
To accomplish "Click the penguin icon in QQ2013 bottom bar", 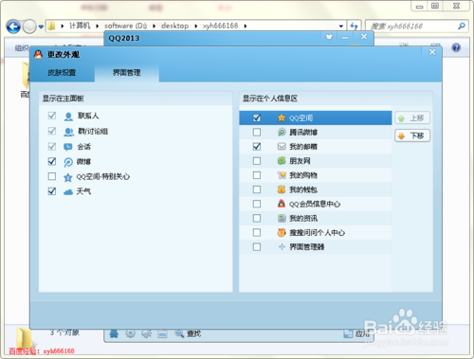I will point(114,333).
